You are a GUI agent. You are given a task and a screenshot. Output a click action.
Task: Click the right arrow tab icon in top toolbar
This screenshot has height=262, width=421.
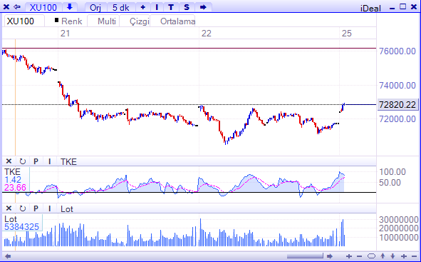tap(203, 7)
